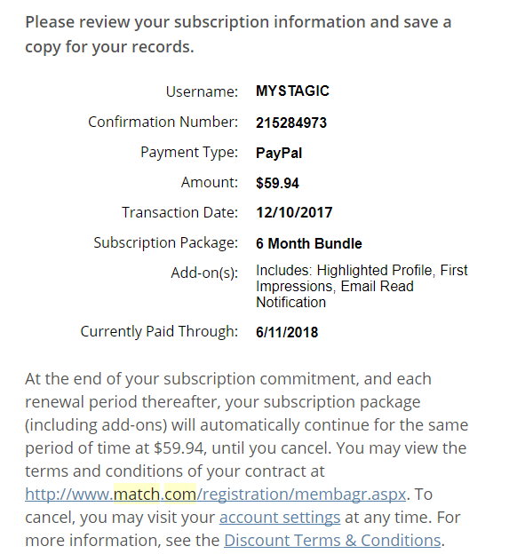Click the username value MYSTAGIC

pos(292,91)
